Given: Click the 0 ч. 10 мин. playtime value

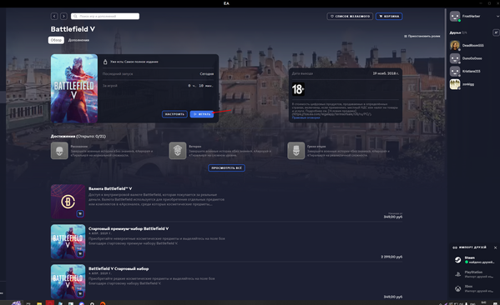Looking at the screenshot, I should coord(200,86).
